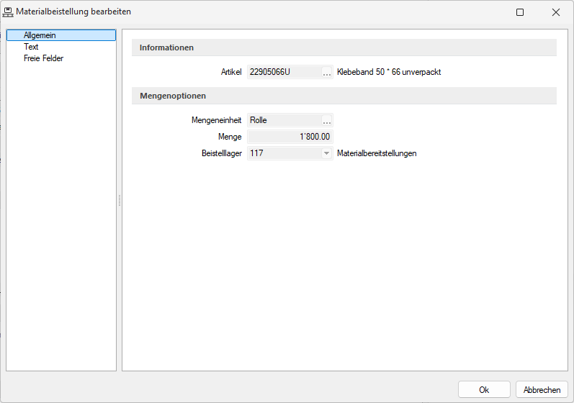Click the Materialbereitstellungen label text
574x403 pixels.
(377, 153)
